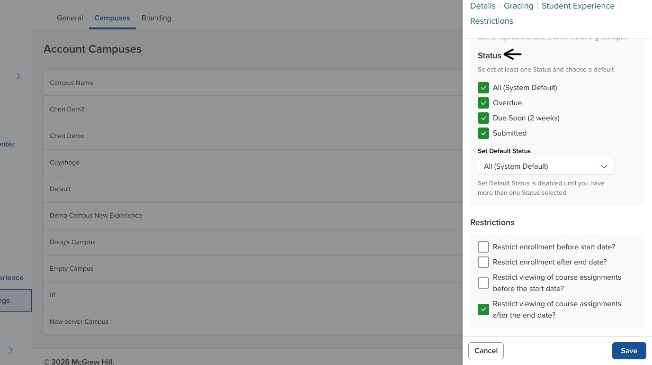
Task: Select the Cheri Demo campus row
Action: tap(253, 136)
